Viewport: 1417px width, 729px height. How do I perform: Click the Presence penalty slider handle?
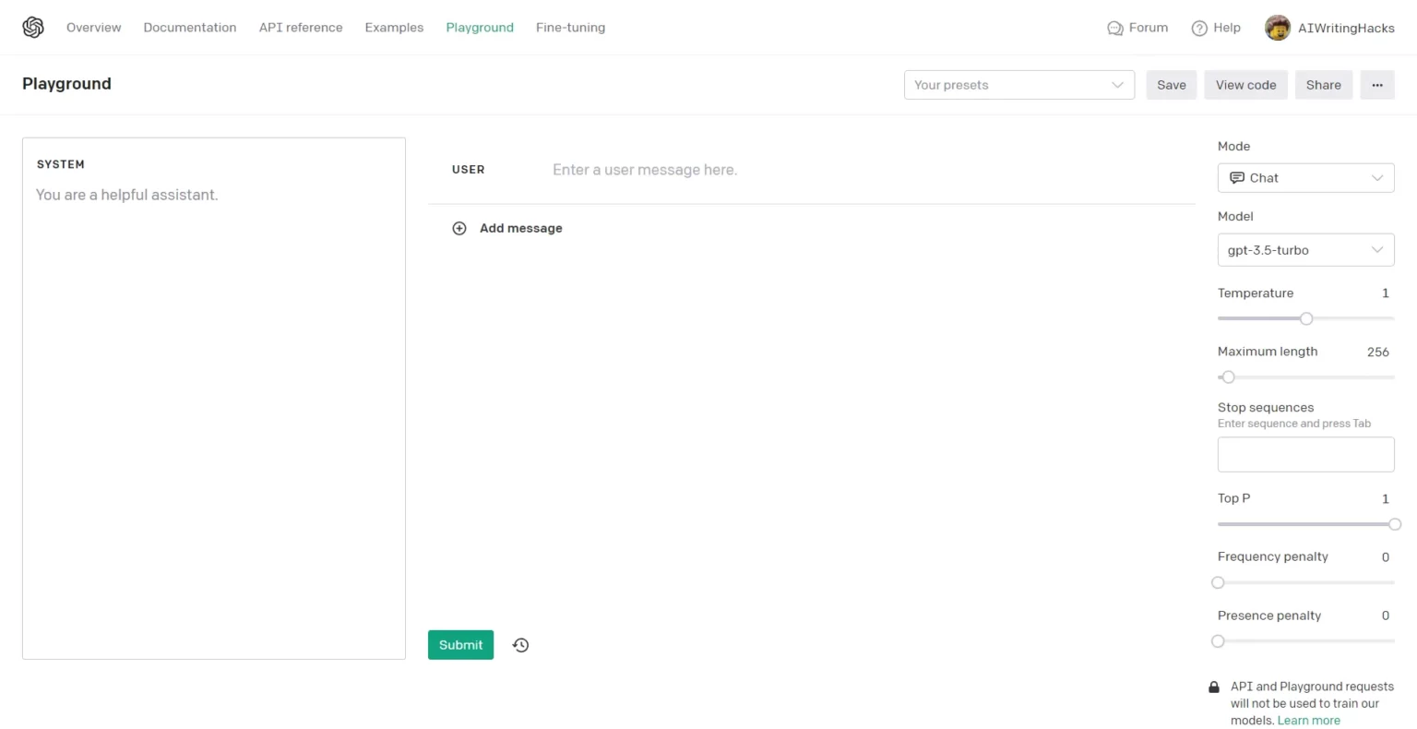click(x=1218, y=641)
